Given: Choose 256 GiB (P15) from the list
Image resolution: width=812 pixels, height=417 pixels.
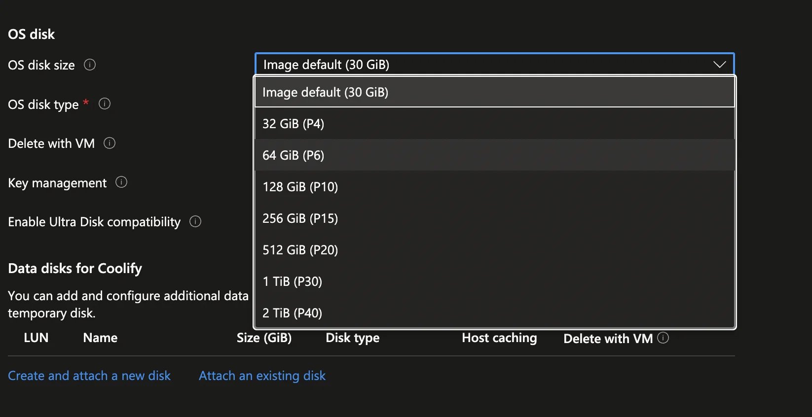Looking at the screenshot, I should click(x=494, y=218).
